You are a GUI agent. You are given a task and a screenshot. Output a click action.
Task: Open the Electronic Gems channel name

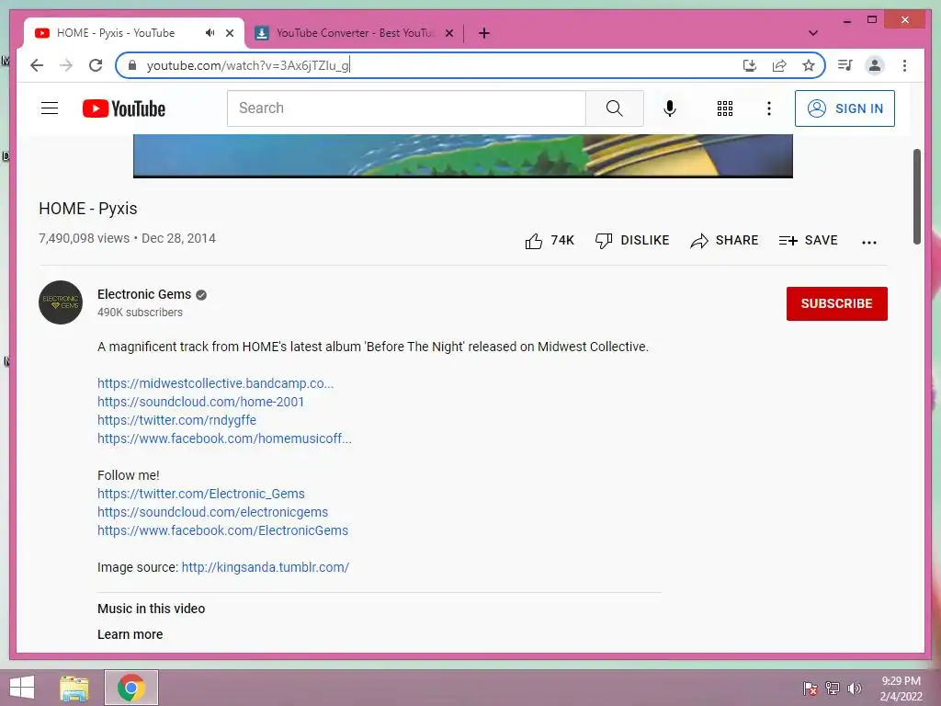[144, 294]
